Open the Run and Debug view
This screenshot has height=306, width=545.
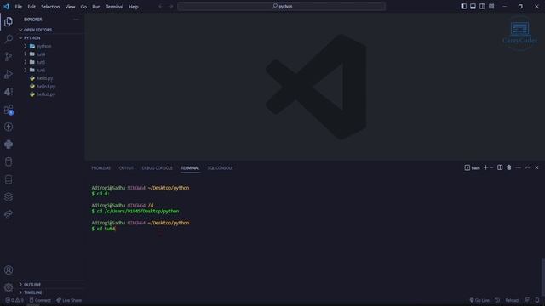9,74
